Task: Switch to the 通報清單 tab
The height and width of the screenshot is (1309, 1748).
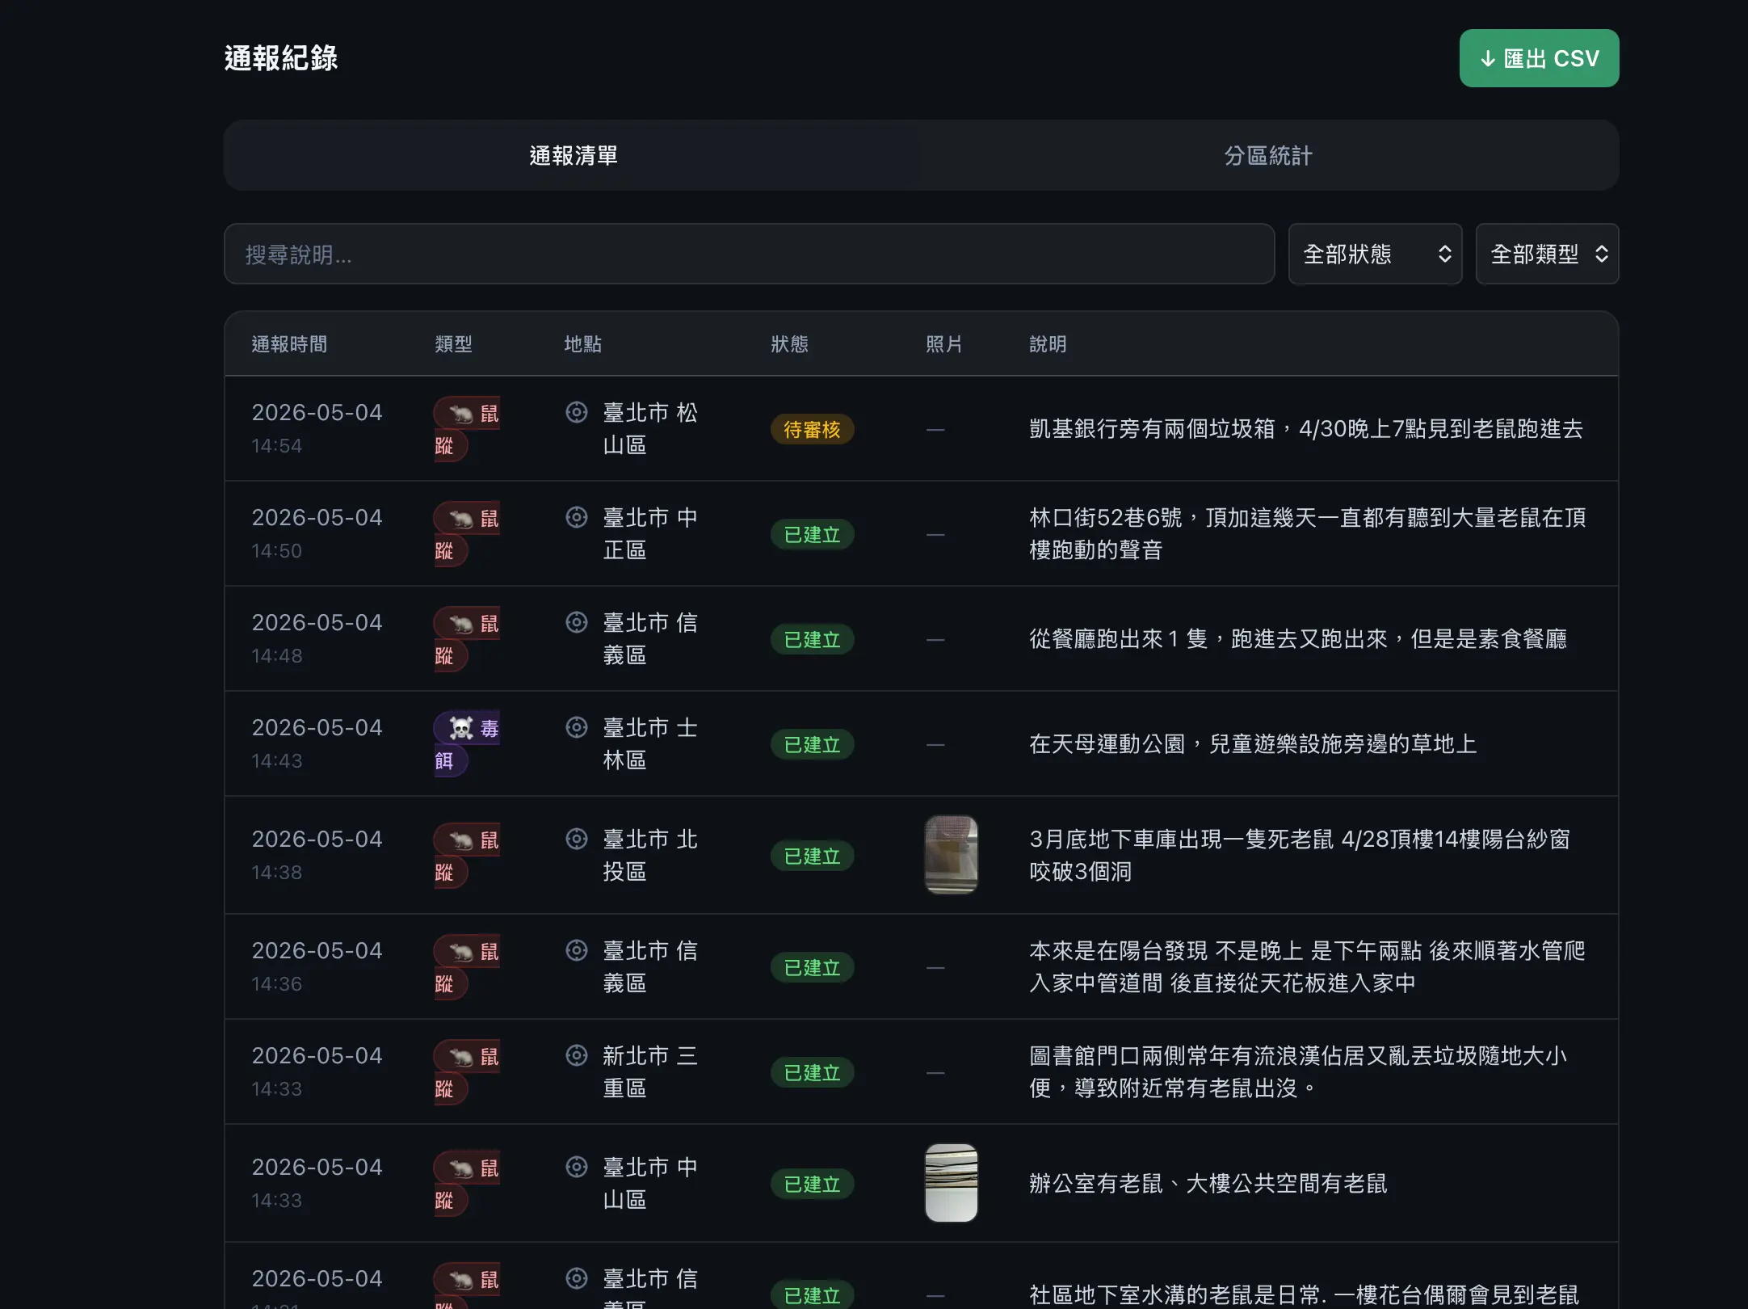Action: 574,155
